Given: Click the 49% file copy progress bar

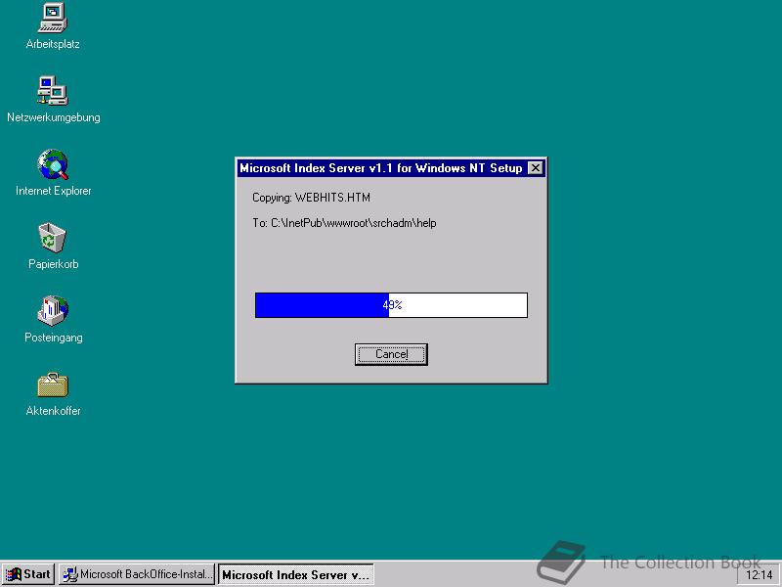Looking at the screenshot, I should coord(391,305).
